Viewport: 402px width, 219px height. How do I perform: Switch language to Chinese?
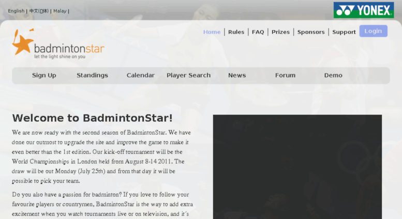click(x=39, y=11)
